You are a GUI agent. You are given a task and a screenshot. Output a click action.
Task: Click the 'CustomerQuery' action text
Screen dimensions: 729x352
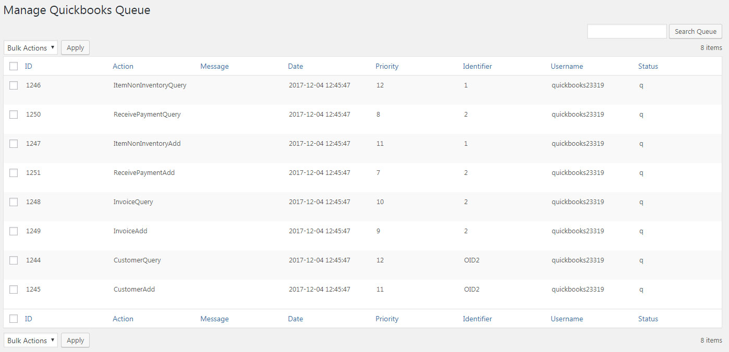pos(137,260)
